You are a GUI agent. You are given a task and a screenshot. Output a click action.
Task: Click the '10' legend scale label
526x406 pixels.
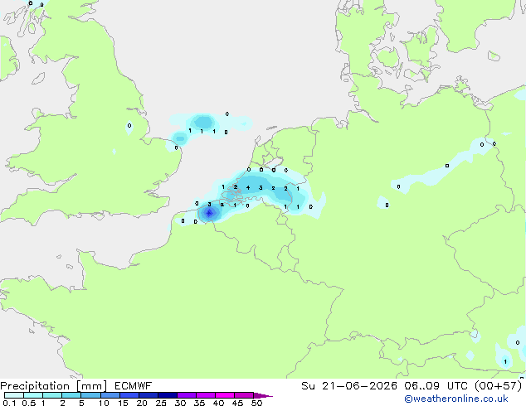click(x=104, y=403)
